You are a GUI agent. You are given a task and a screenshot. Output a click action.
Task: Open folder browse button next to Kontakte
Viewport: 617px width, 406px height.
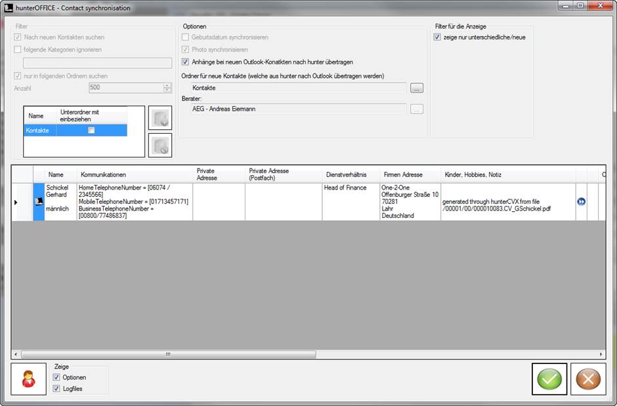pos(417,87)
